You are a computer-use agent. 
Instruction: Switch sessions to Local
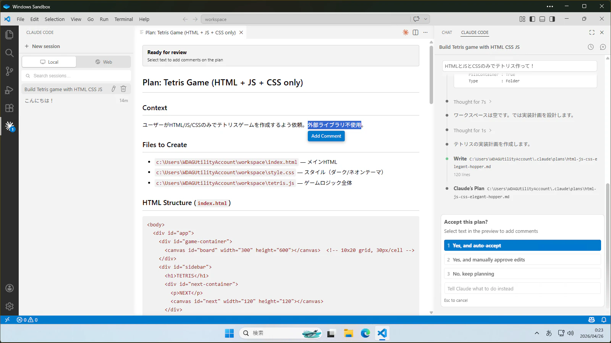click(49, 62)
